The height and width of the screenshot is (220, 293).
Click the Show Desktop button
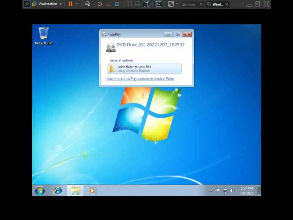pos(259,190)
